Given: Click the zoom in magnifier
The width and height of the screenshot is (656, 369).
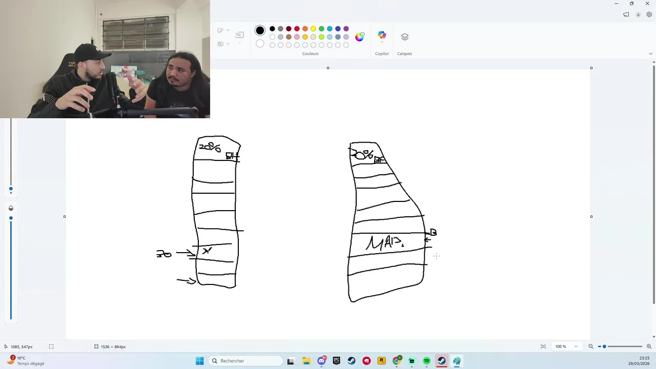Looking at the screenshot, I should [649, 346].
